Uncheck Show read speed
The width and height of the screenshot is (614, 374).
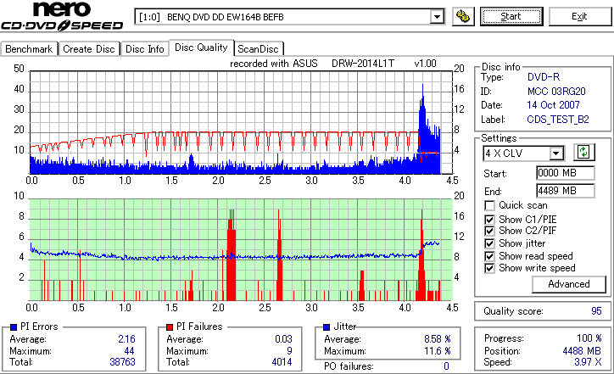pyautogui.click(x=489, y=256)
